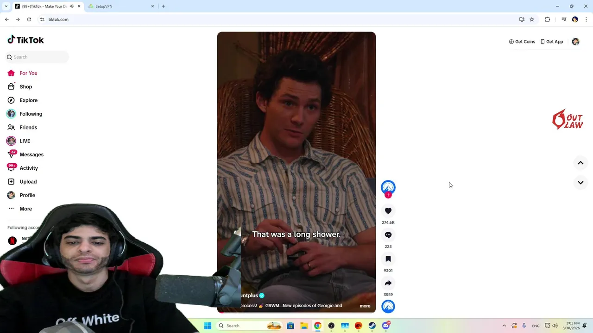Go to the next video
Viewport: 593px width, 333px height.
[x=580, y=183]
